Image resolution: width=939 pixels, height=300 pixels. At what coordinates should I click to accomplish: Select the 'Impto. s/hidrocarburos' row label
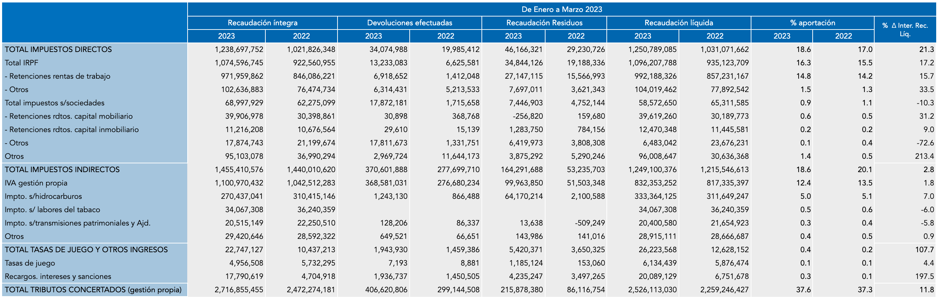(x=43, y=196)
